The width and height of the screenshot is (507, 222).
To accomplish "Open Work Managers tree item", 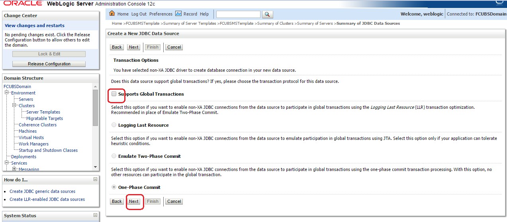I will point(33,144).
